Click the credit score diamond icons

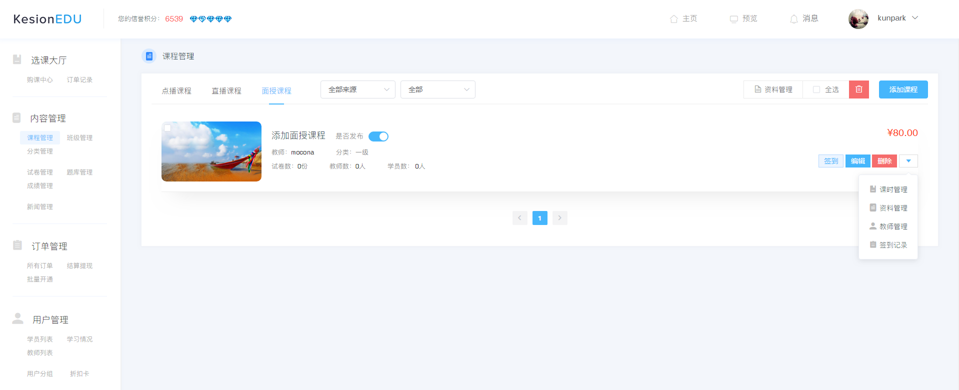(x=210, y=19)
